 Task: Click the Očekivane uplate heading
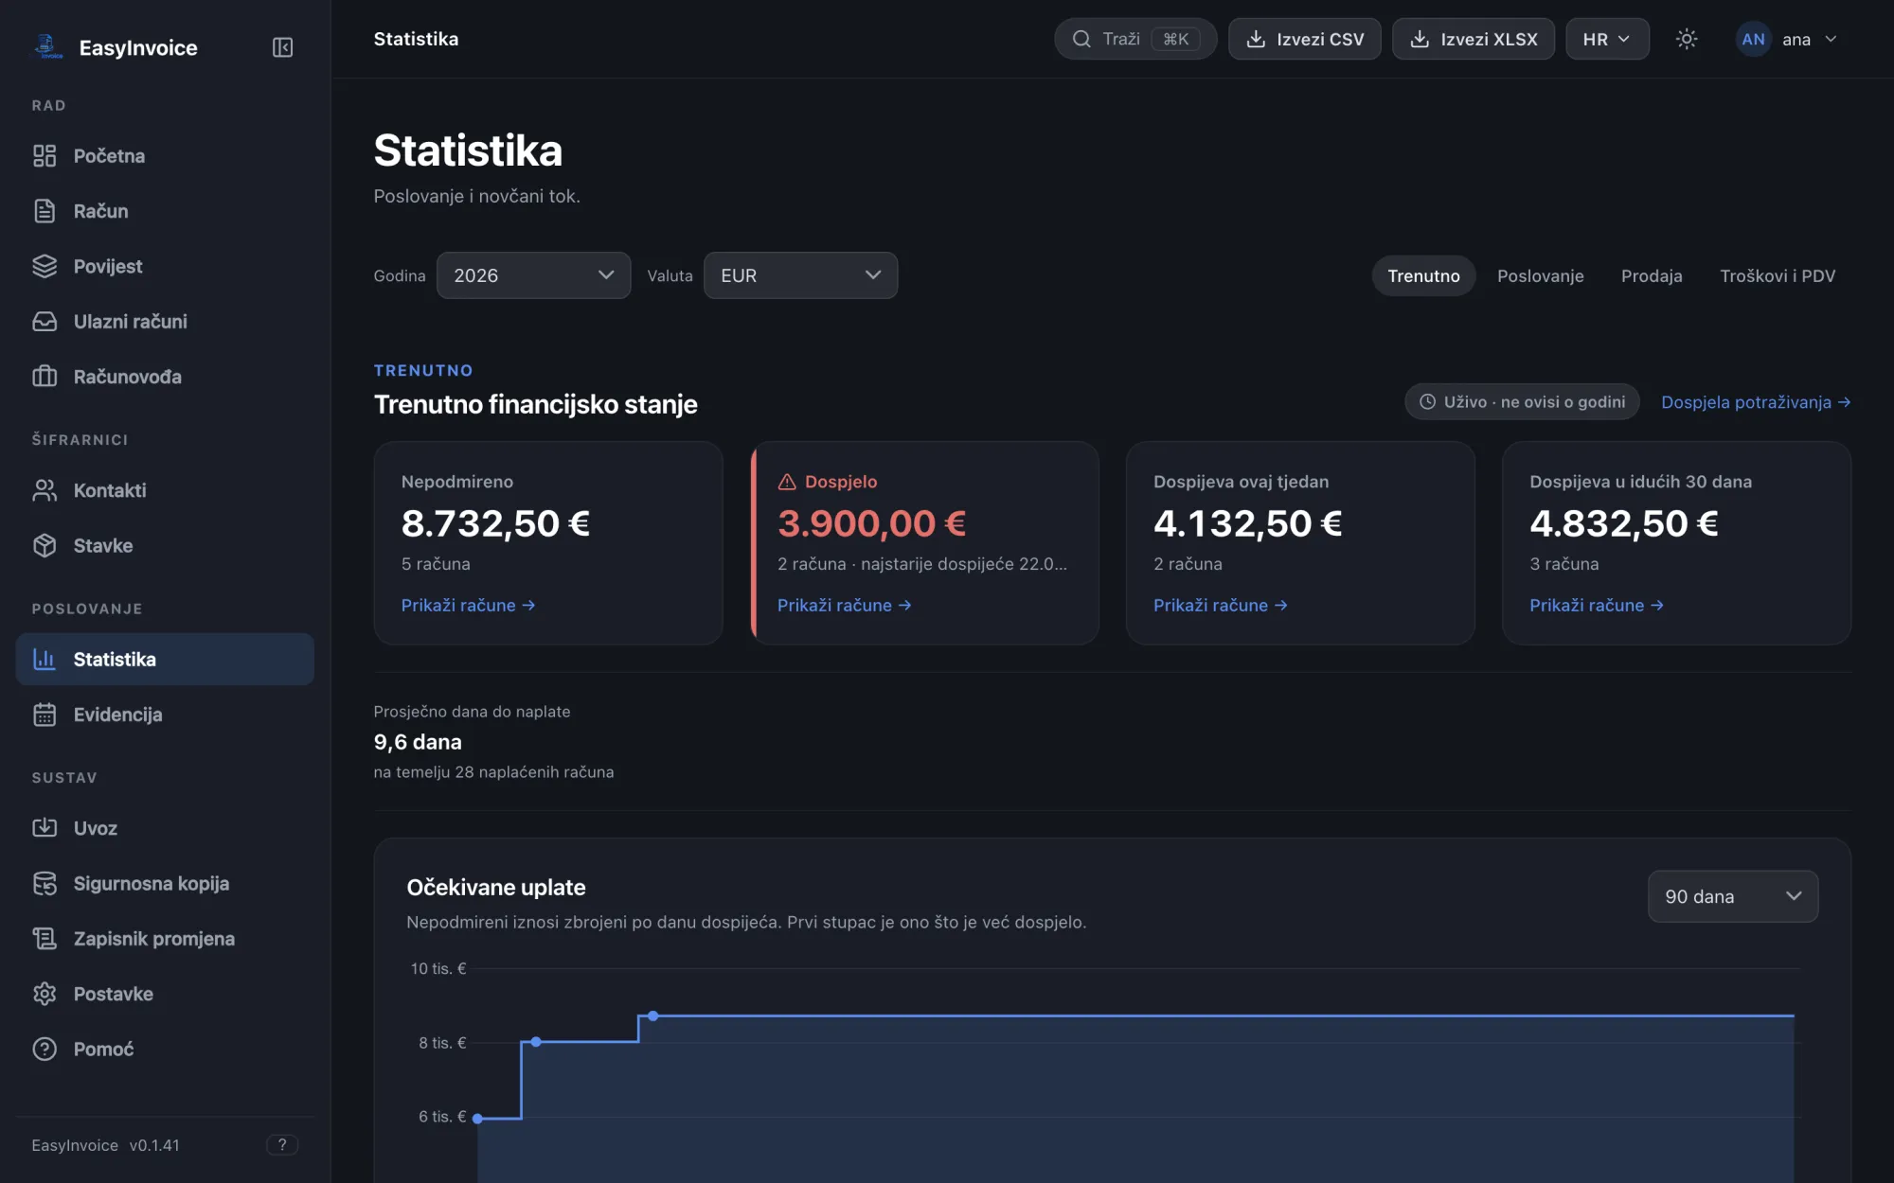[496, 888]
